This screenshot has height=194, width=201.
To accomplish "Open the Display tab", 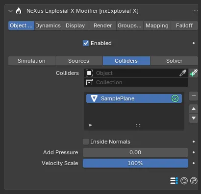I will point(75,25).
